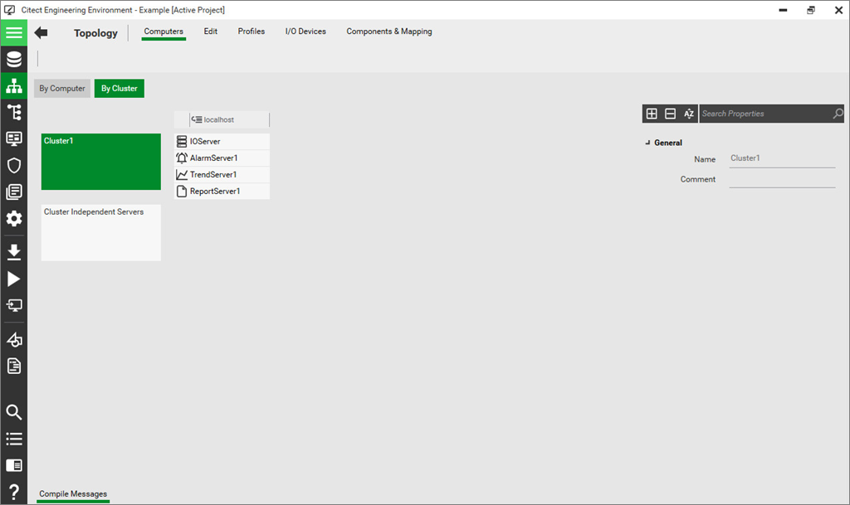Viewport: 850px width, 505px height.
Task: Click the back arrow beside Topology
Action: pos(41,33)
